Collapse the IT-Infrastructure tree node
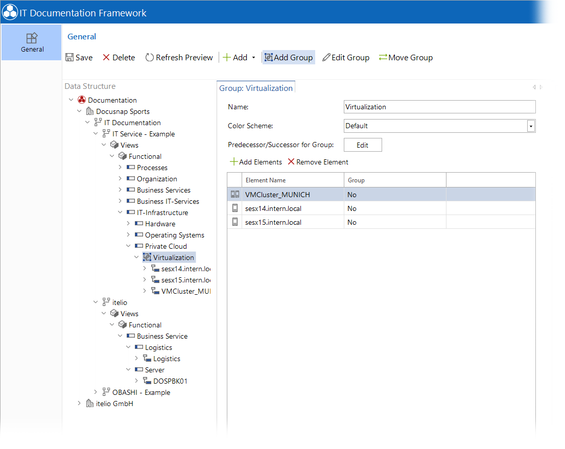Image resolution: width=565 pixels, height=449 pixels. click(120, 212)
